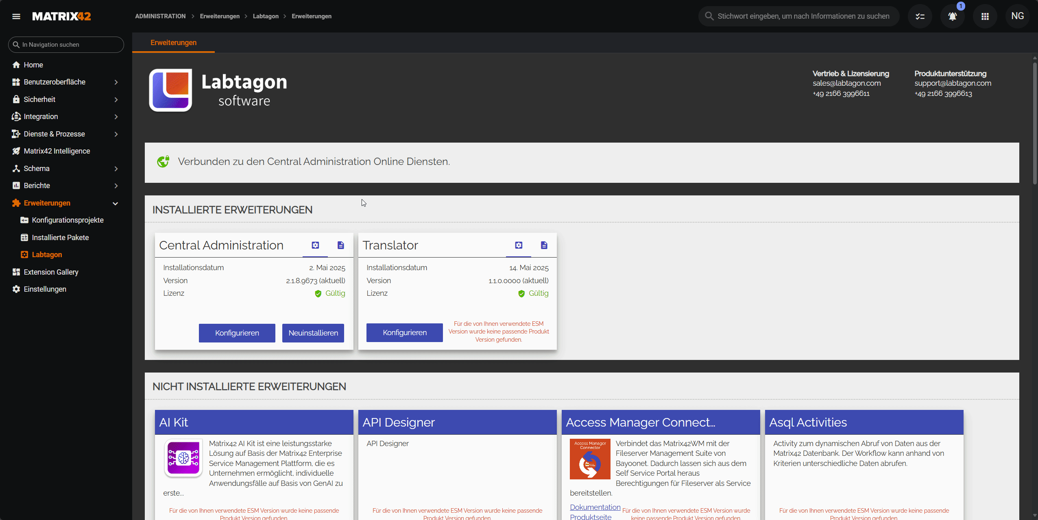Screen dimensions: 1038x520
Task: Click the Schema sidebar icon
Action: (x=16, y=169)
